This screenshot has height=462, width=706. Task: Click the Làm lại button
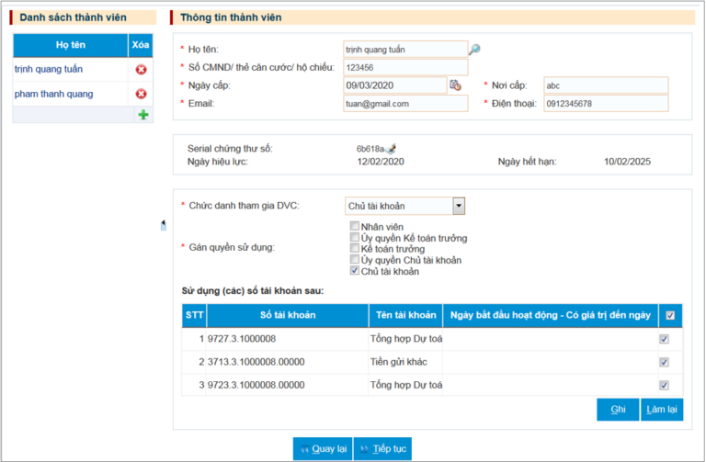[662, 410]
